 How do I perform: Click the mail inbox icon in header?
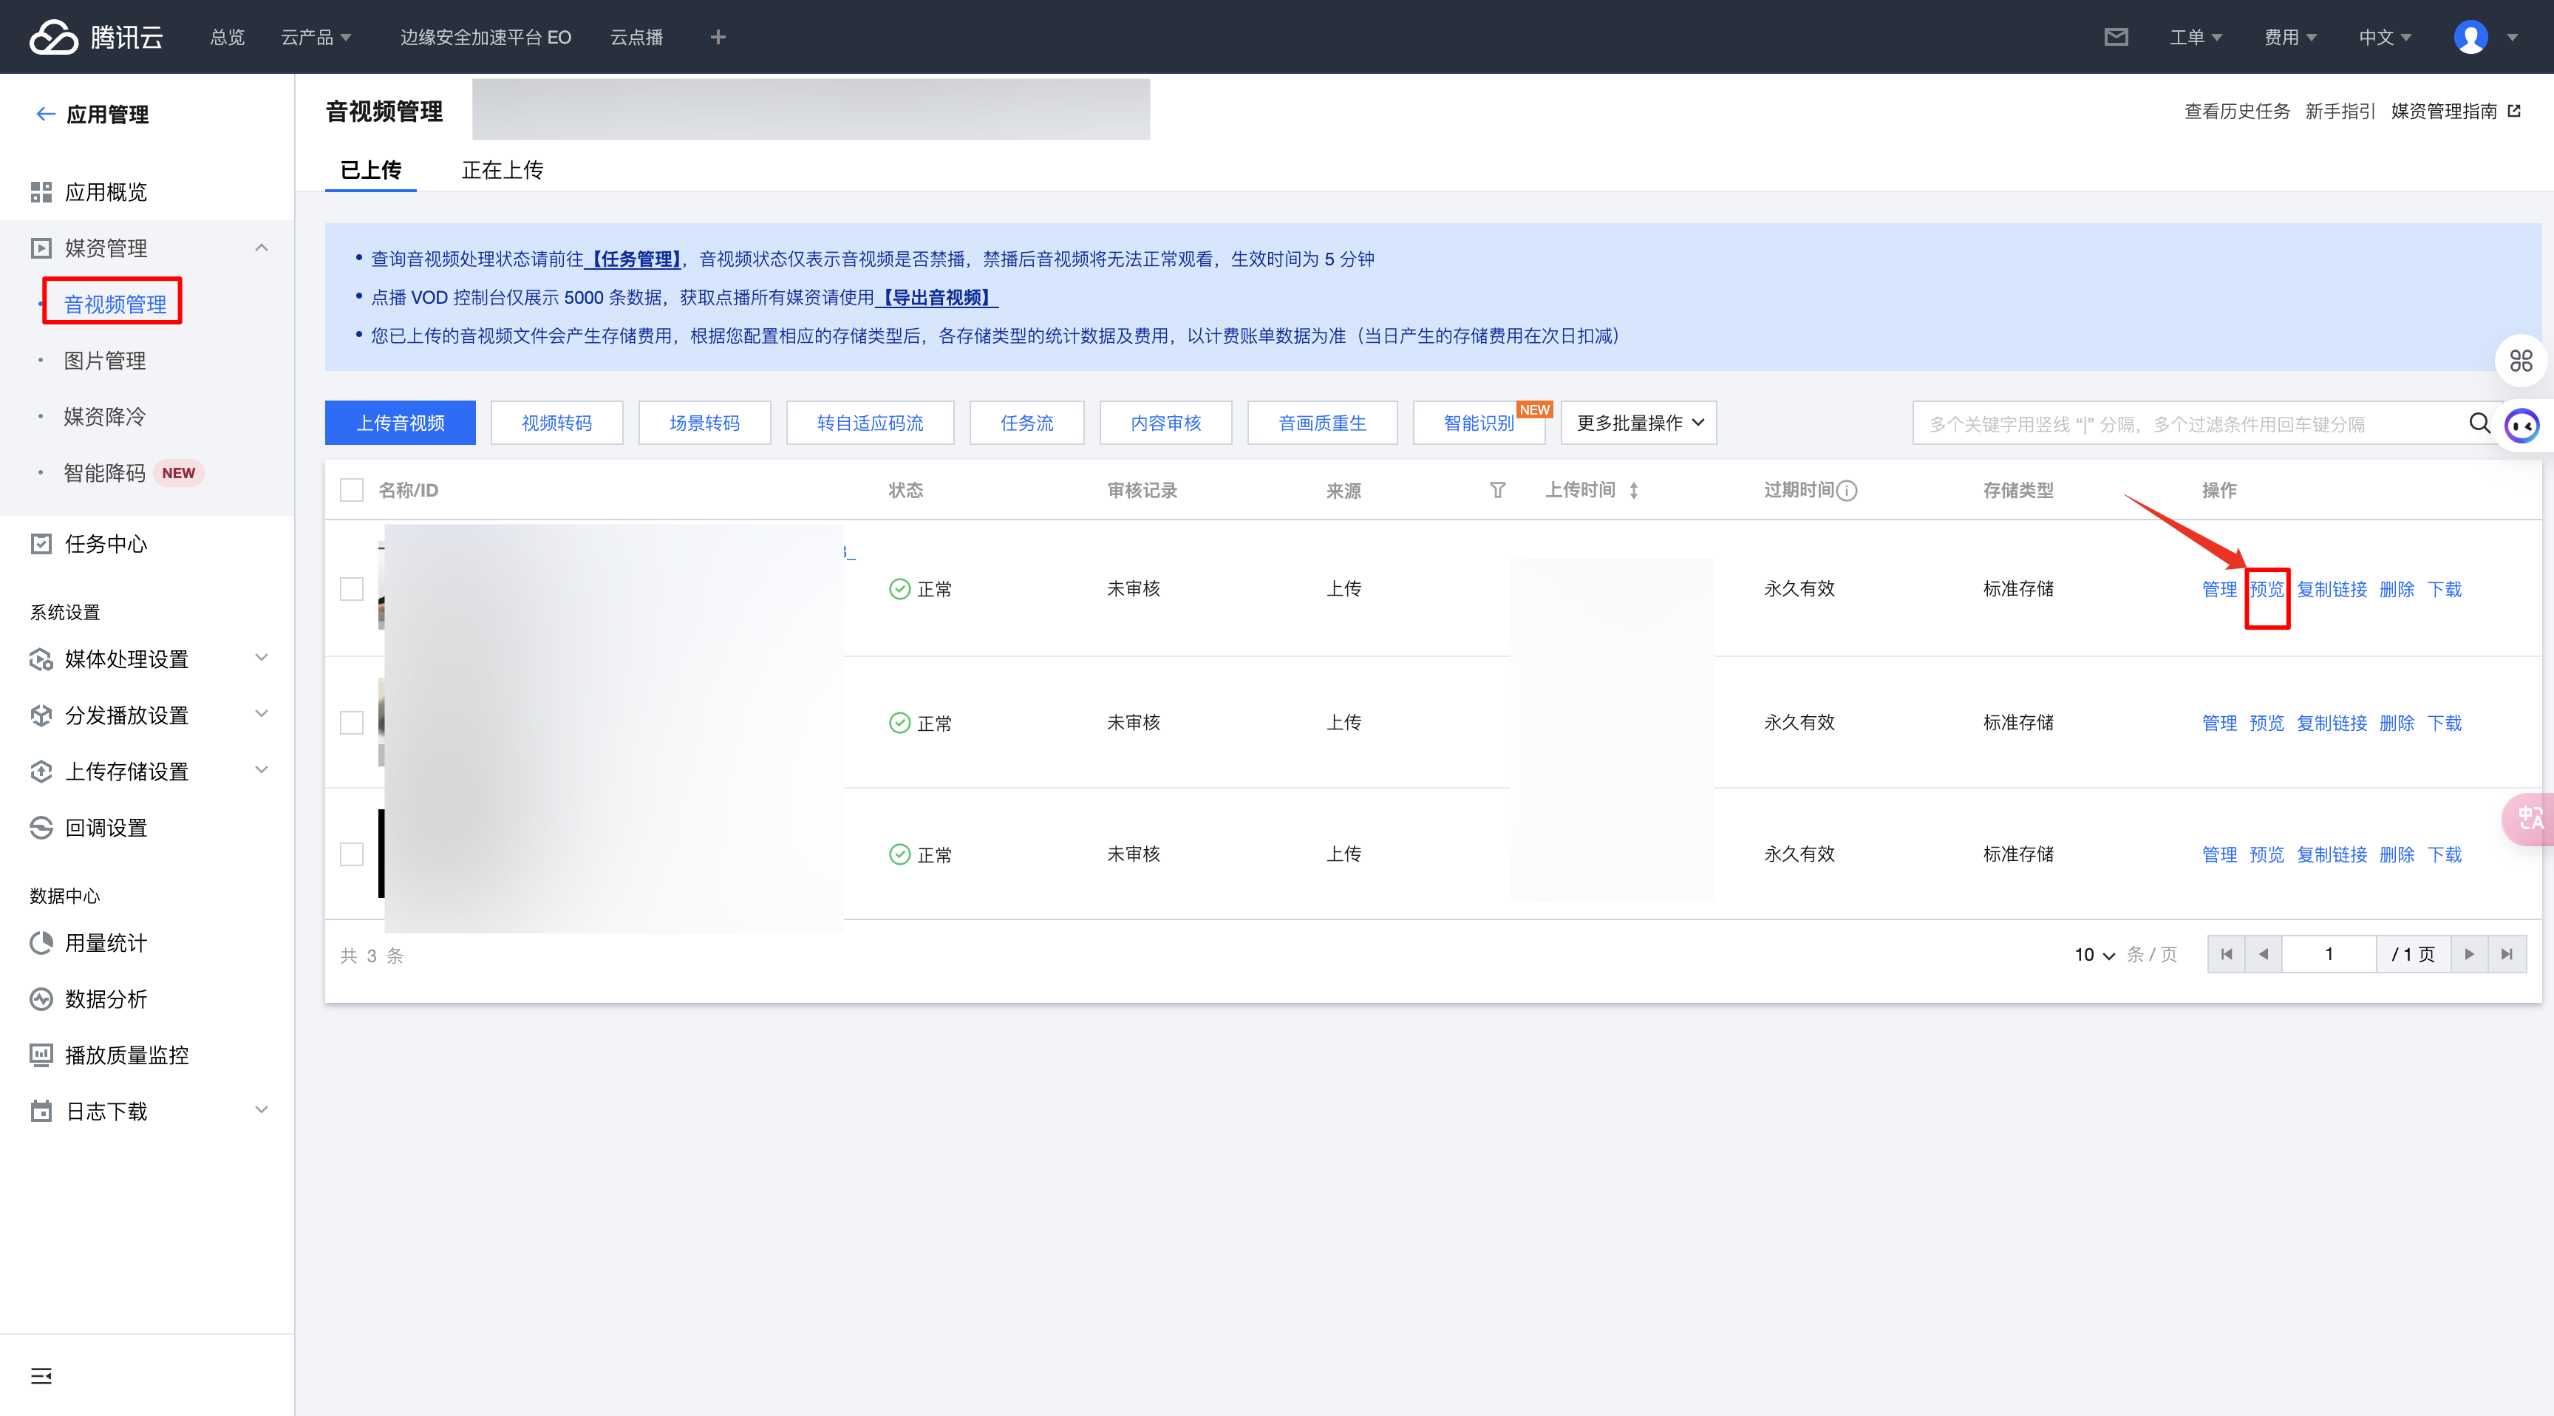(2116, 37)
